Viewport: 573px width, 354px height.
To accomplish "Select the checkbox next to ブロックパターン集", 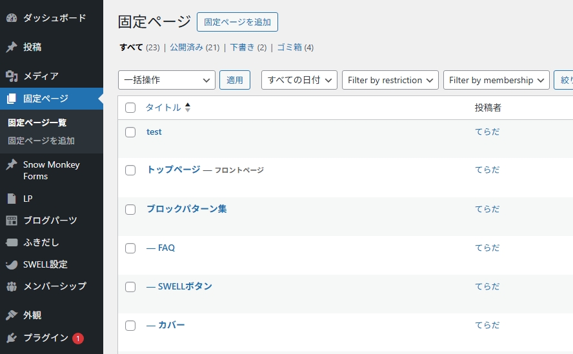I will (130, 210).
